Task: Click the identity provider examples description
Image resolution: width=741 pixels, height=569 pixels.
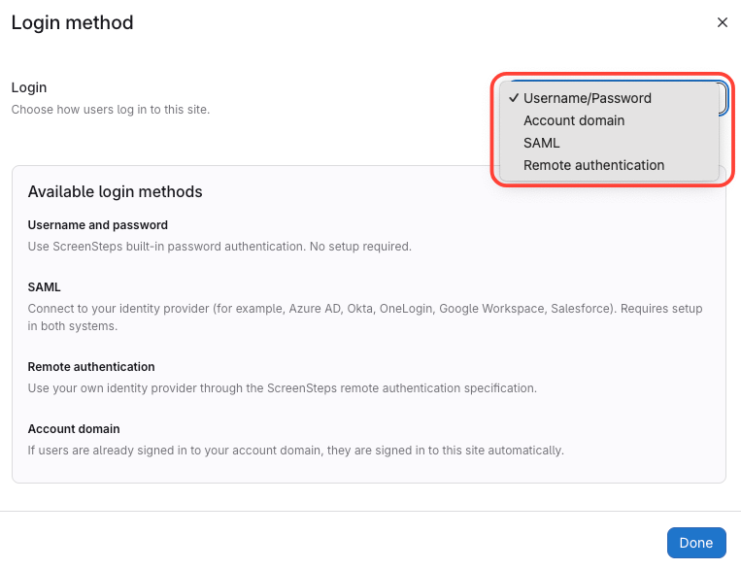Action: point(364,309)
